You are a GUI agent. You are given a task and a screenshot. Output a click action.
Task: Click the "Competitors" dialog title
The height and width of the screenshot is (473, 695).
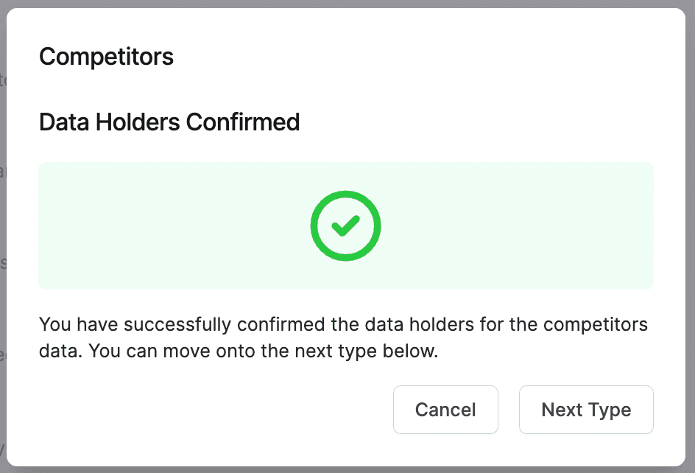[x=106, y=57]
